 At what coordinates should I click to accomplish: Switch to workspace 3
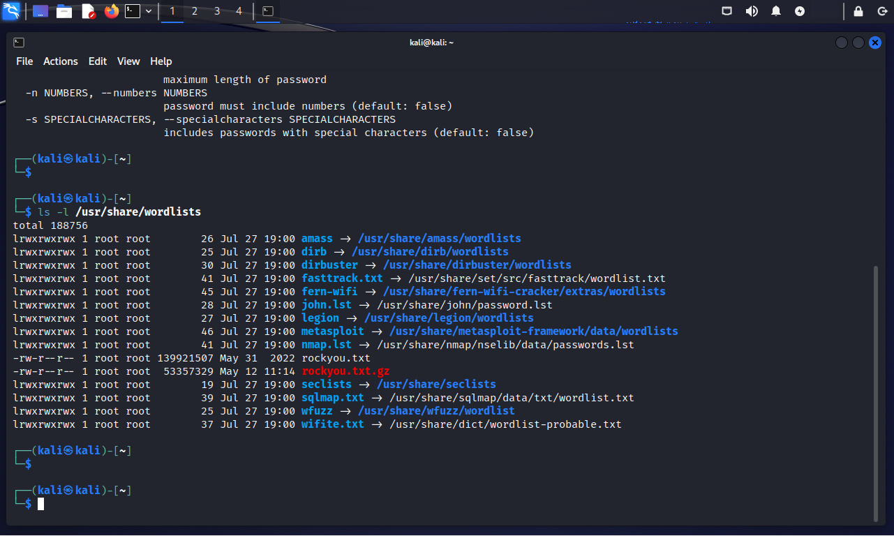[217, 11]
